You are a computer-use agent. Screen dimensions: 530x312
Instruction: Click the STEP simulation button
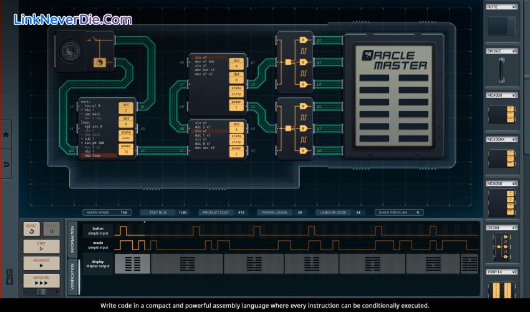41,246
